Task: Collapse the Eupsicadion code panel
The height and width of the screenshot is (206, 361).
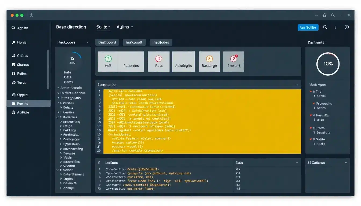Action: pyautogui.click(x=297, y=84)
